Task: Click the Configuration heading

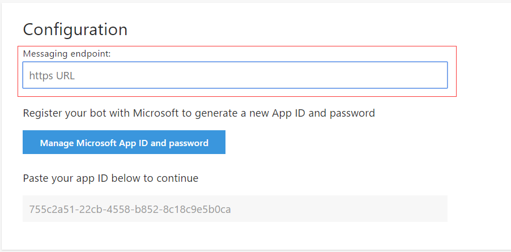Action: 75,29
